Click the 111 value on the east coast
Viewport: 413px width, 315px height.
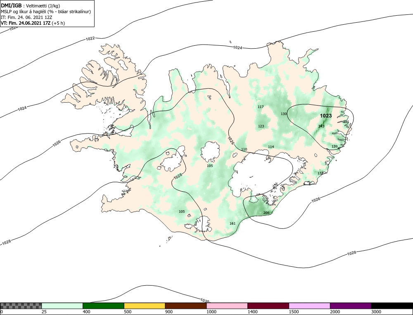346,122
